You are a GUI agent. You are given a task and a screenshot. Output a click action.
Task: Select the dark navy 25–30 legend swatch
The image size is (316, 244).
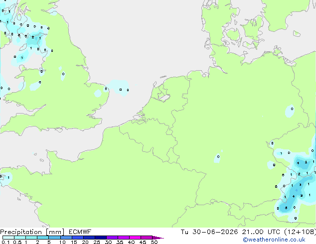(101, 238)
